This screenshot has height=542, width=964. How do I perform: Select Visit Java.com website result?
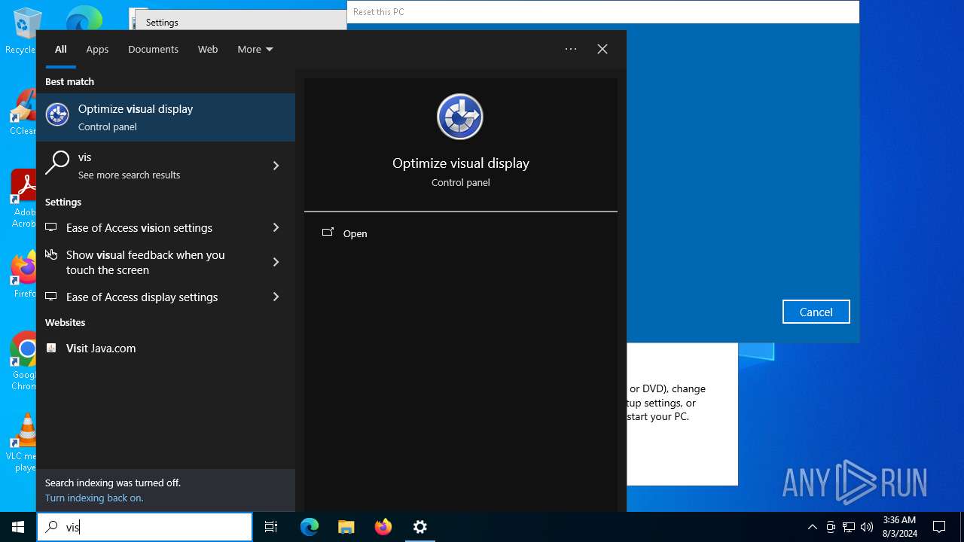(166, 348)
